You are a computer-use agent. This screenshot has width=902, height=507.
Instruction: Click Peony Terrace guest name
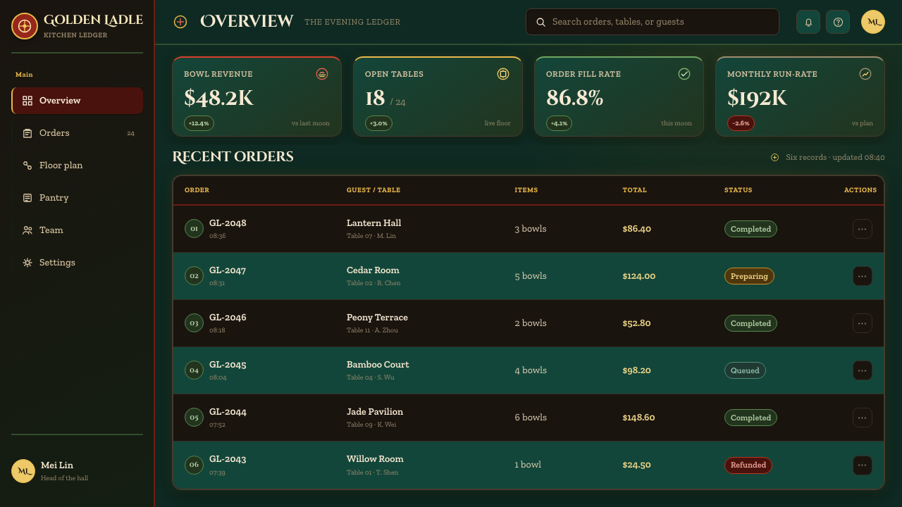(x=377, y=318)
